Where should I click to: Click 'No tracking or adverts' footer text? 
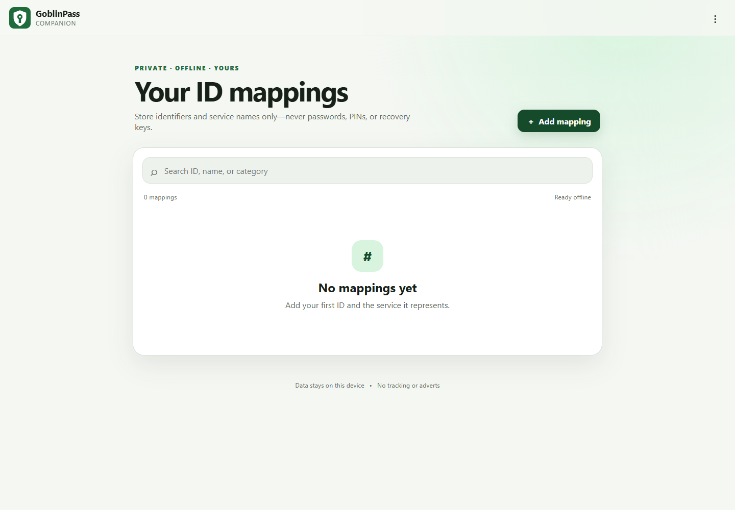click(408, 386)
